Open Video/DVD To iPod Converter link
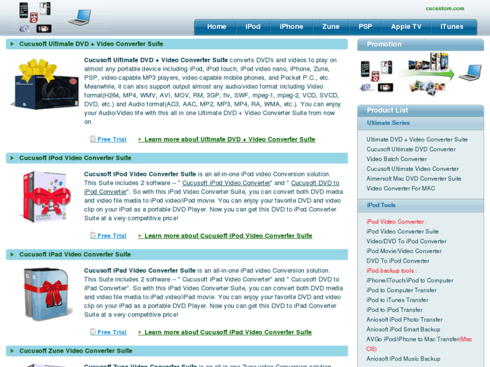Image resolution: width=490 pixels, height=367 pixels. pyautogui.click(x=406, y=242)
